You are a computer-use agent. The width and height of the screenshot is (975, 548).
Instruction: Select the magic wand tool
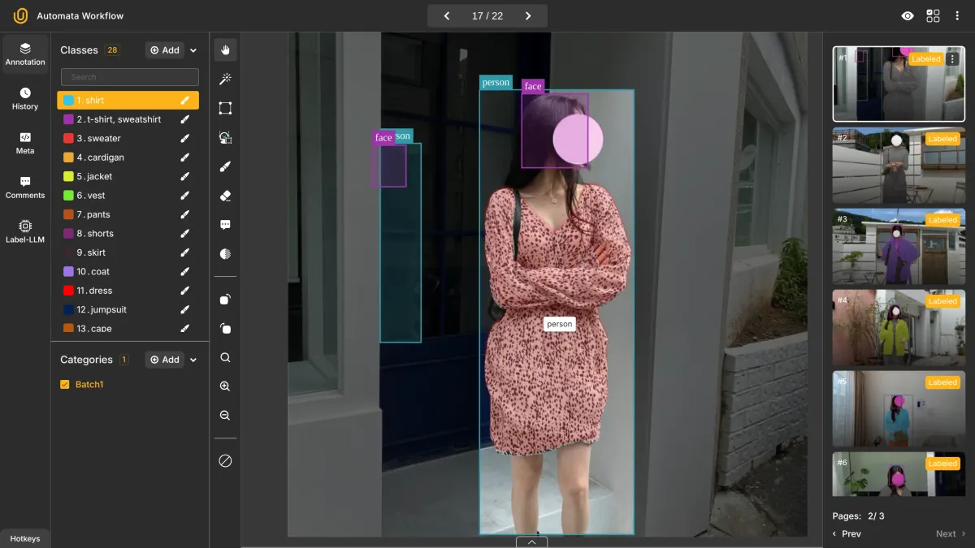226,79
